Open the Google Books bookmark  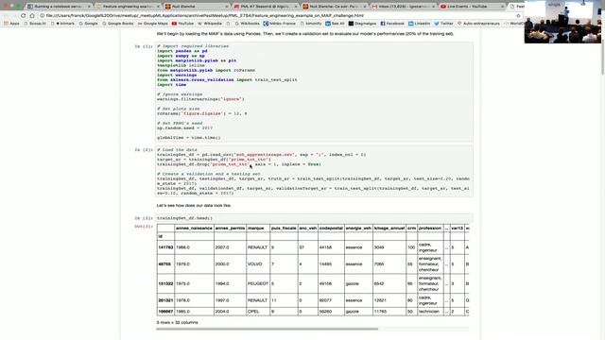pos(117,24)
